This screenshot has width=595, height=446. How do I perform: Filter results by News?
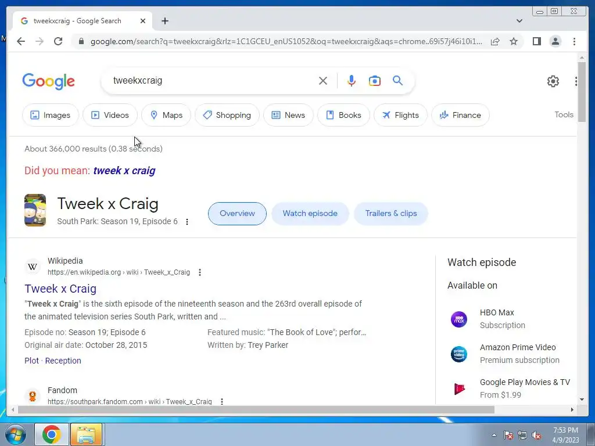pos(288,115)
